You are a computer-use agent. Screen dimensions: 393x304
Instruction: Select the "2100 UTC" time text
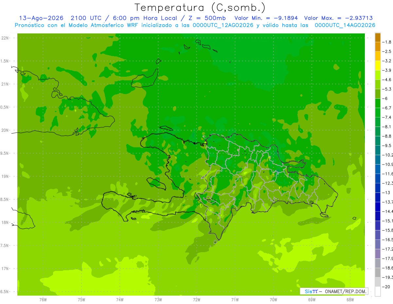point(86,18)
